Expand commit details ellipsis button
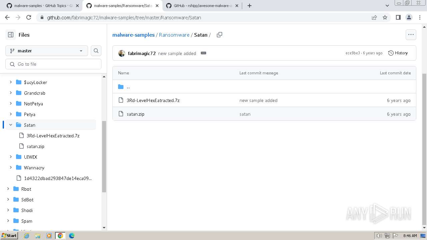The width and height of the screenshot is (427, 240). (203, 53)
